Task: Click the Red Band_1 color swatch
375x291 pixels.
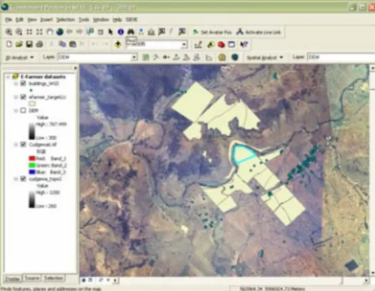Action: pyautogui.click(x=32, y=158)
